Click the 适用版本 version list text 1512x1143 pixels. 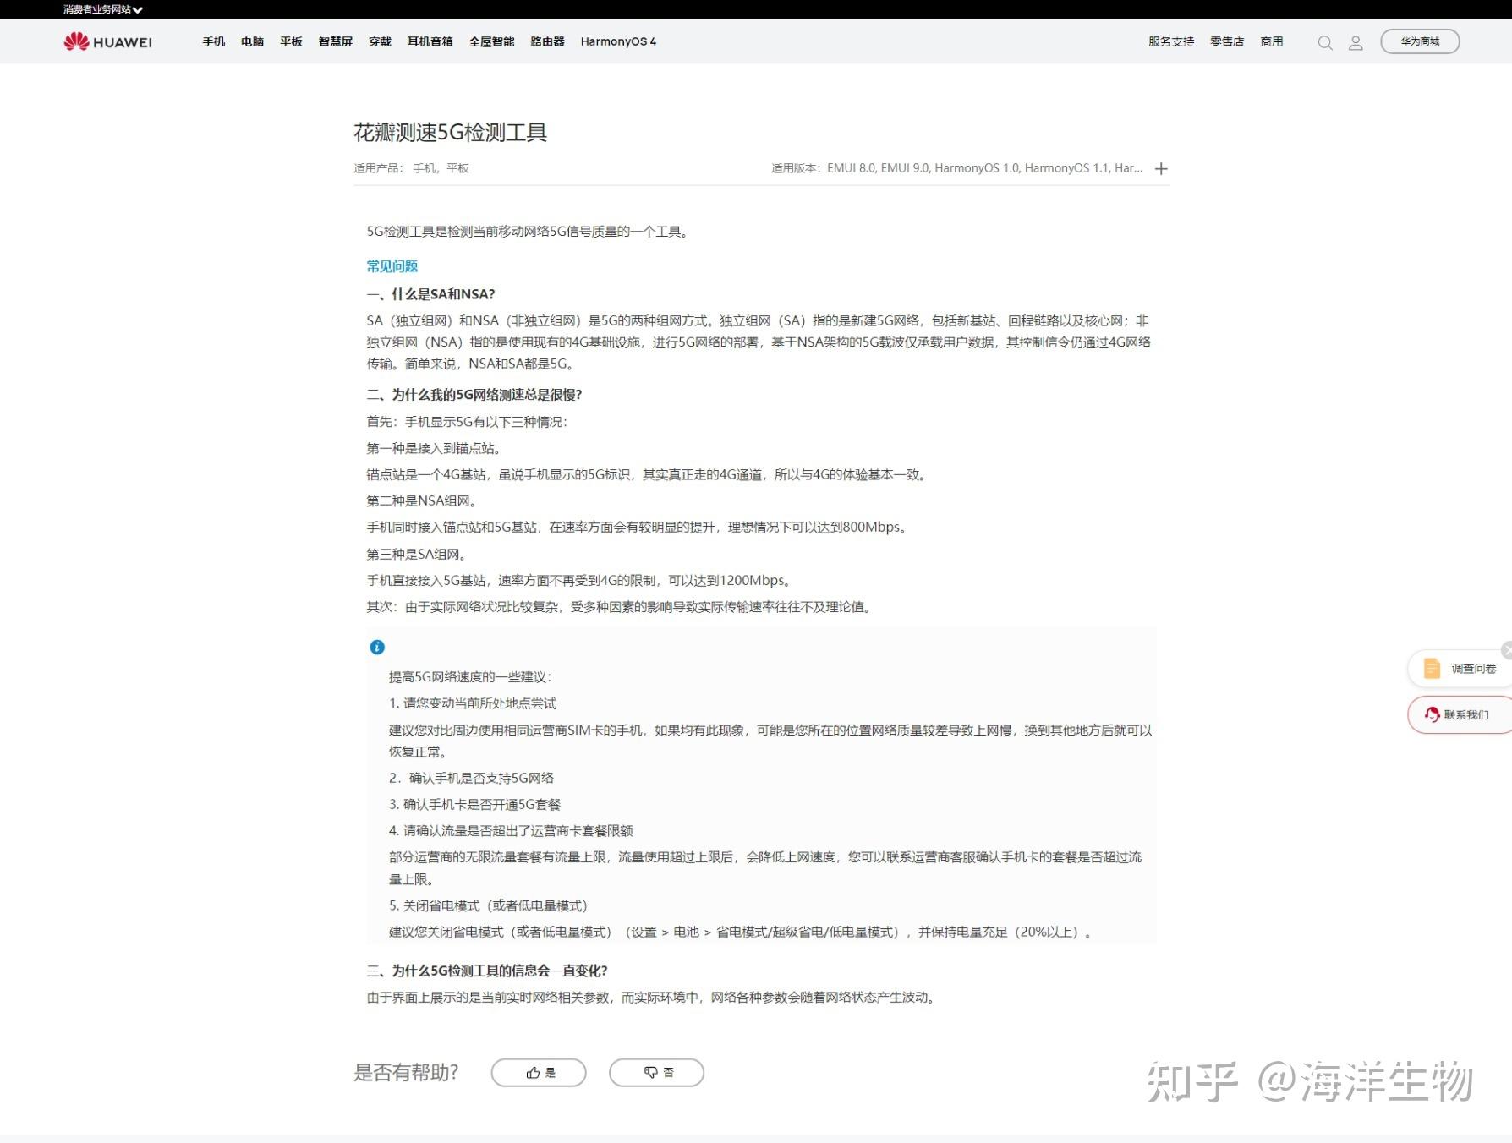coord(956,168)
